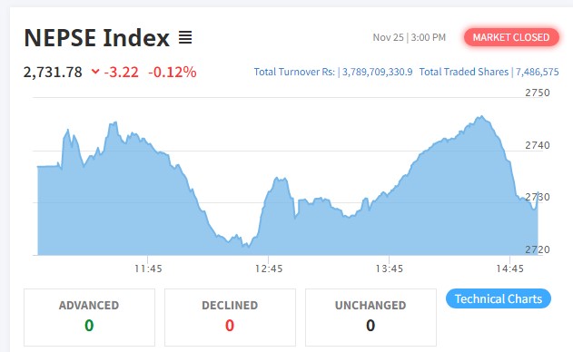Click the 12:45 time axis marker

pos(269,269)
